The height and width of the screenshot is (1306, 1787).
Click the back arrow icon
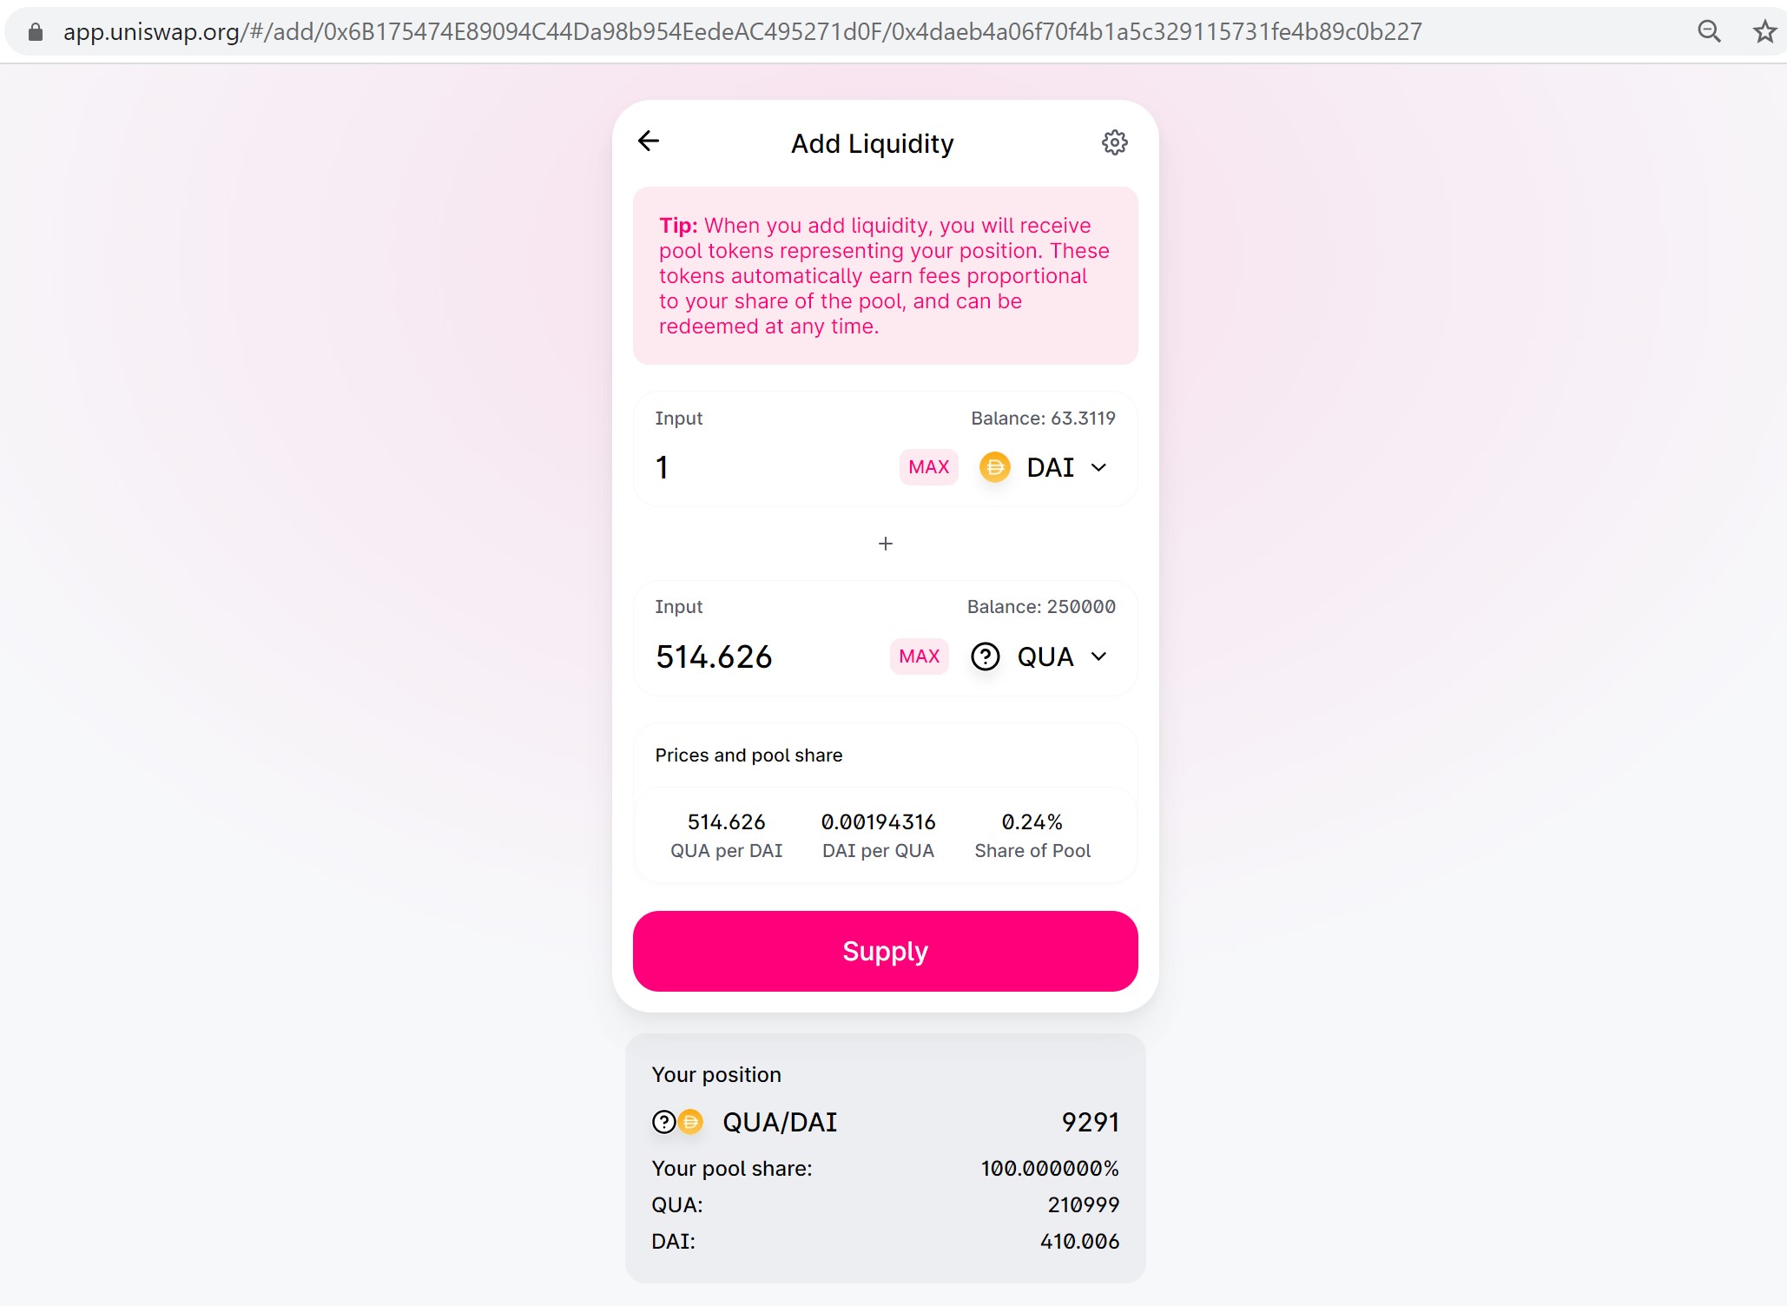point(649,141)
